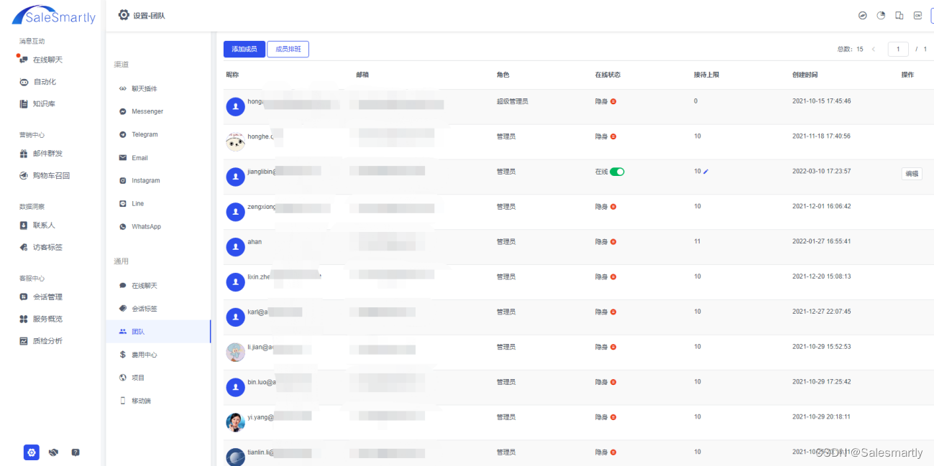934x466 pixels.
Task: Toggle jianglibin's 在线 status switch
Action: [617, 172]
